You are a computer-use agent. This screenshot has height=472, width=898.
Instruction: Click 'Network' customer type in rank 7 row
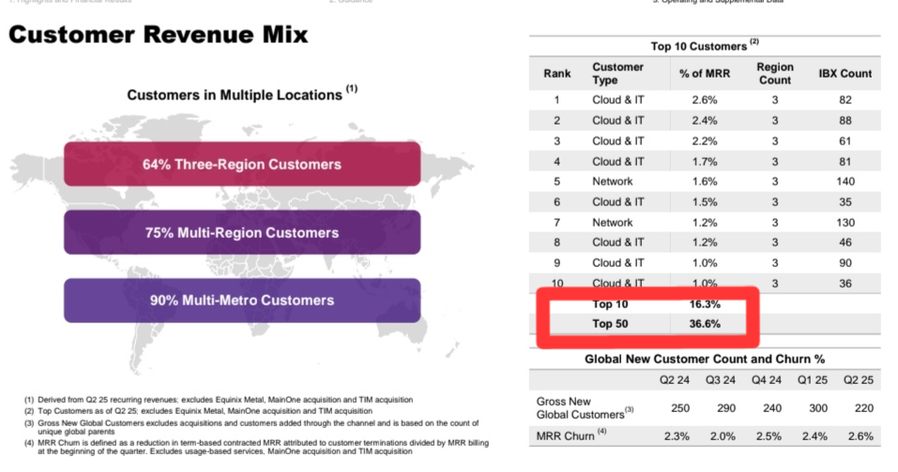coord(612,222)
